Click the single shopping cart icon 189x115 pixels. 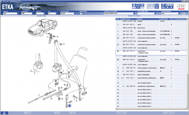(x=157, y=8)
